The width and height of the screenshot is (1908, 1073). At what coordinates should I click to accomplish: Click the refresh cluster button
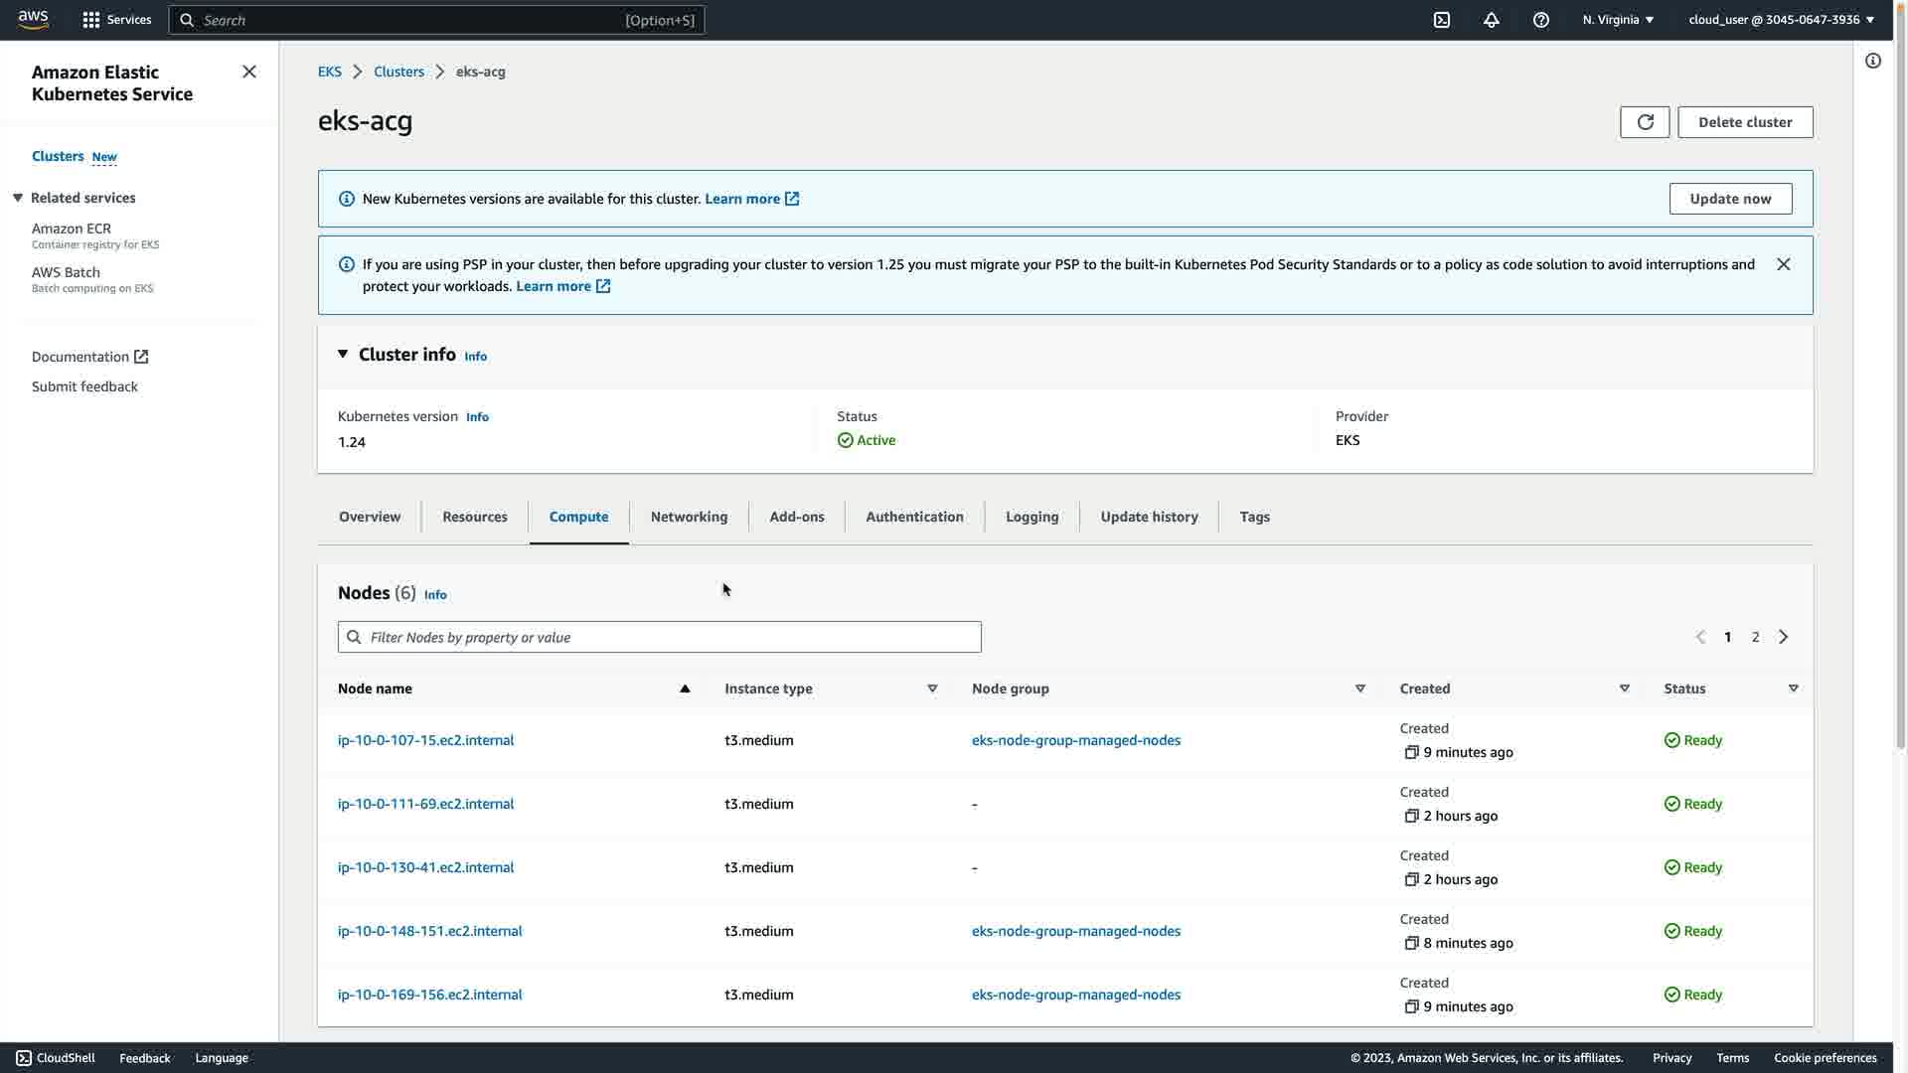pyautogui.click(x=1645, y=122)
